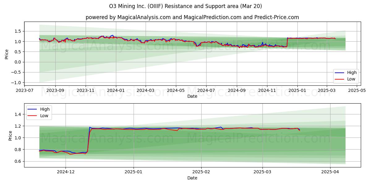Click the '2025-02' label on bottom chart
Viewport: 371px width, 185px height.
click(201, 173)
